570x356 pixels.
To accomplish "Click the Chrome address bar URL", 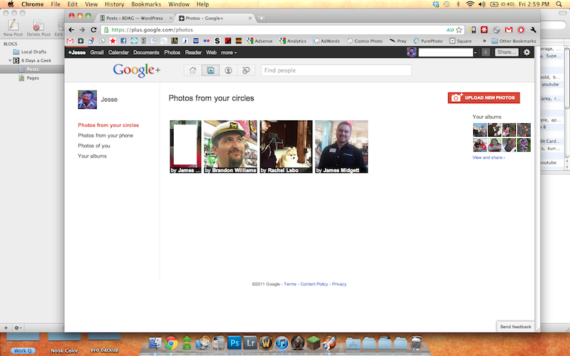I will tap(152, 30).
